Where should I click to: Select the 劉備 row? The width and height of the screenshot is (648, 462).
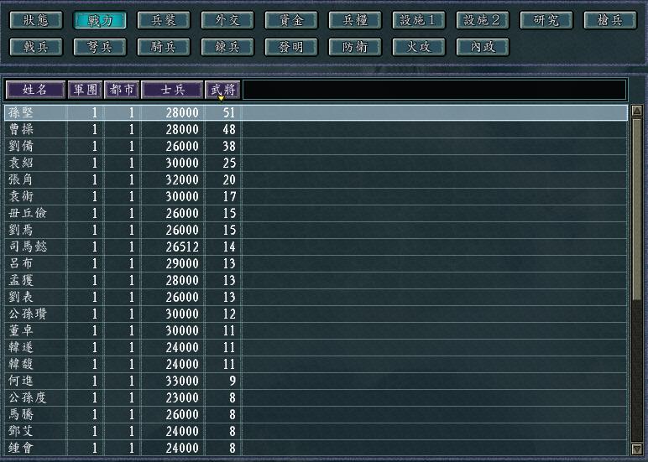316,146
